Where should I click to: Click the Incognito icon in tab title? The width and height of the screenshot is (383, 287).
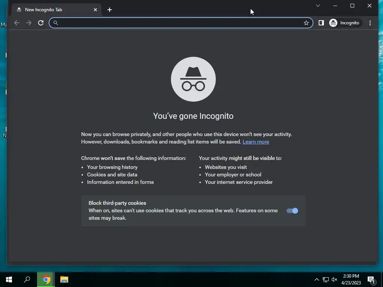[x=19, y=10]
